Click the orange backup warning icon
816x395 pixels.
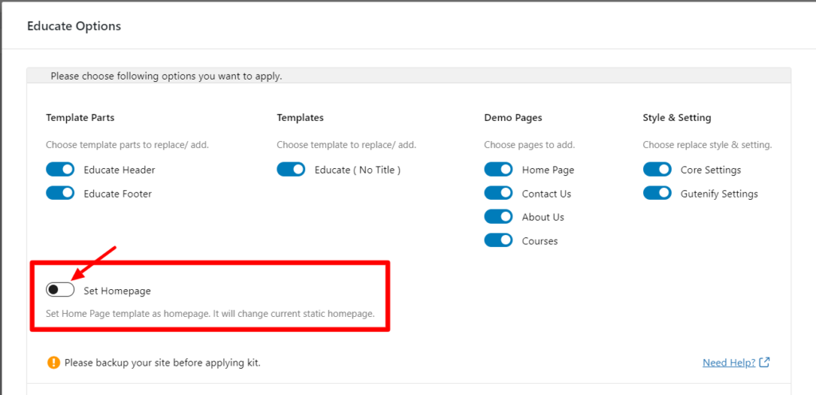pos(53,363)
